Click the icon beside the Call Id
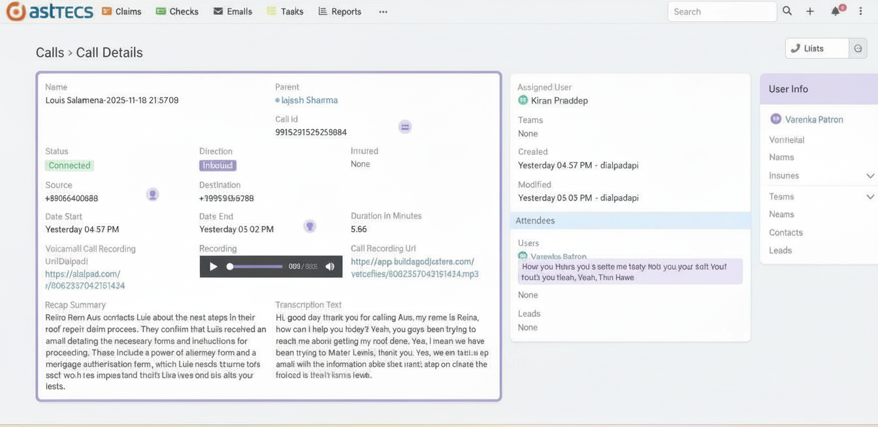This screenshot has width=878, height=427. [x=405, y=127]
